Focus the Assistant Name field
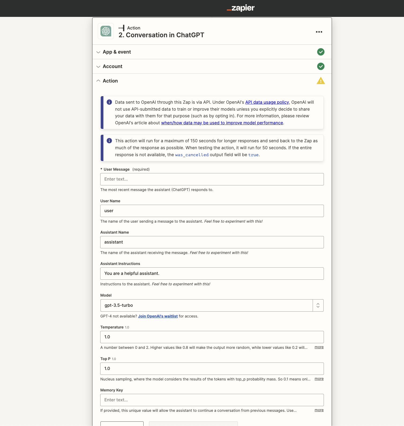 click(x=212, y=242)
